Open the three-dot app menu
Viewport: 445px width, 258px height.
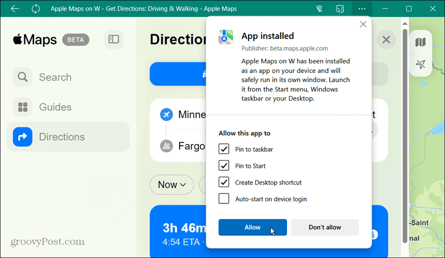[x=362, y=9]
